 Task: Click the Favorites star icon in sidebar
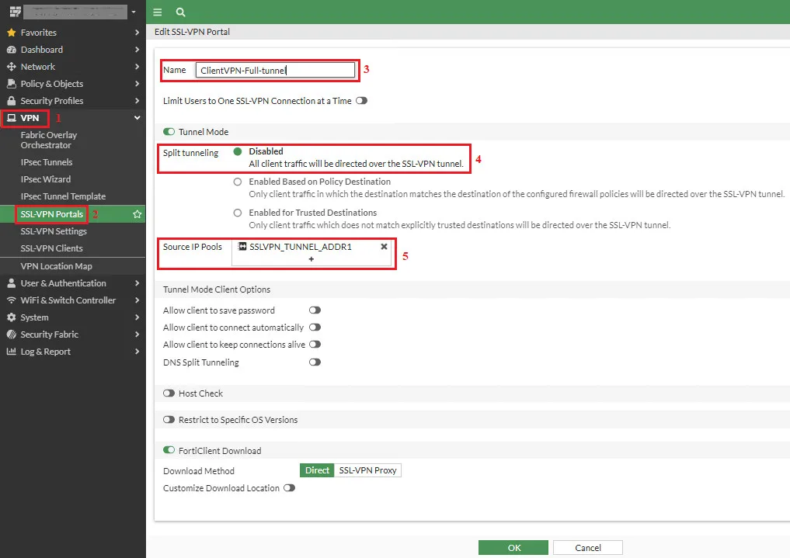[11, 33]
